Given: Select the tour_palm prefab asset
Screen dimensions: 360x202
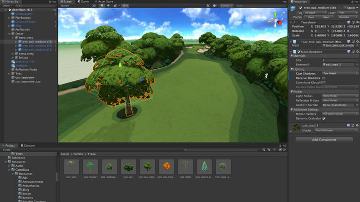Looking at the screenshot, I should click(x=185, y=167).
